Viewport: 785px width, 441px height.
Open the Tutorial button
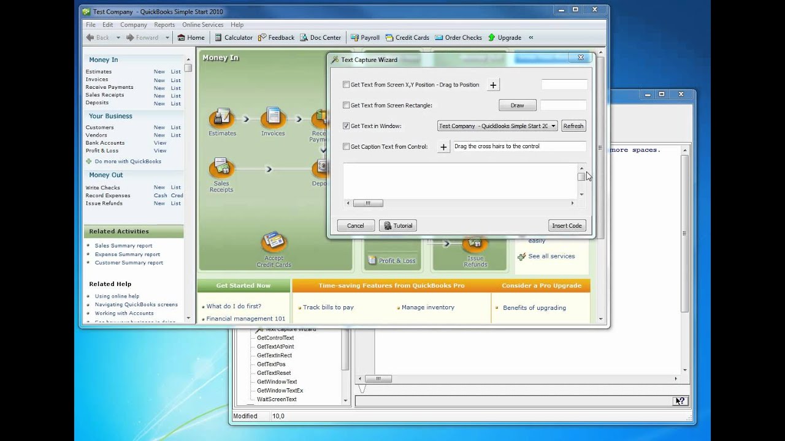click(x=398, y=225)
